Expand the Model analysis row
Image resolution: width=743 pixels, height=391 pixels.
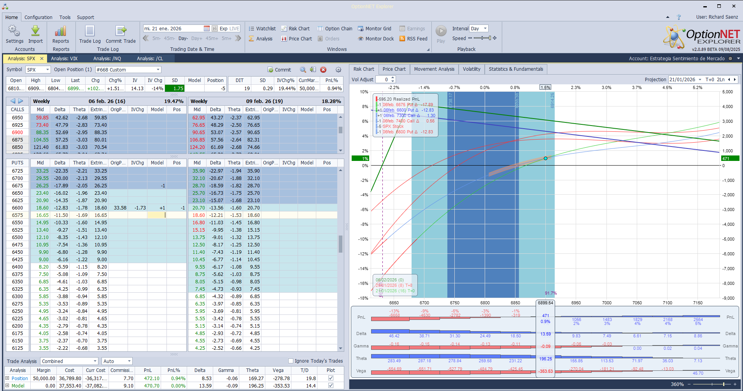pyautogui.click(x=7, y=386)
